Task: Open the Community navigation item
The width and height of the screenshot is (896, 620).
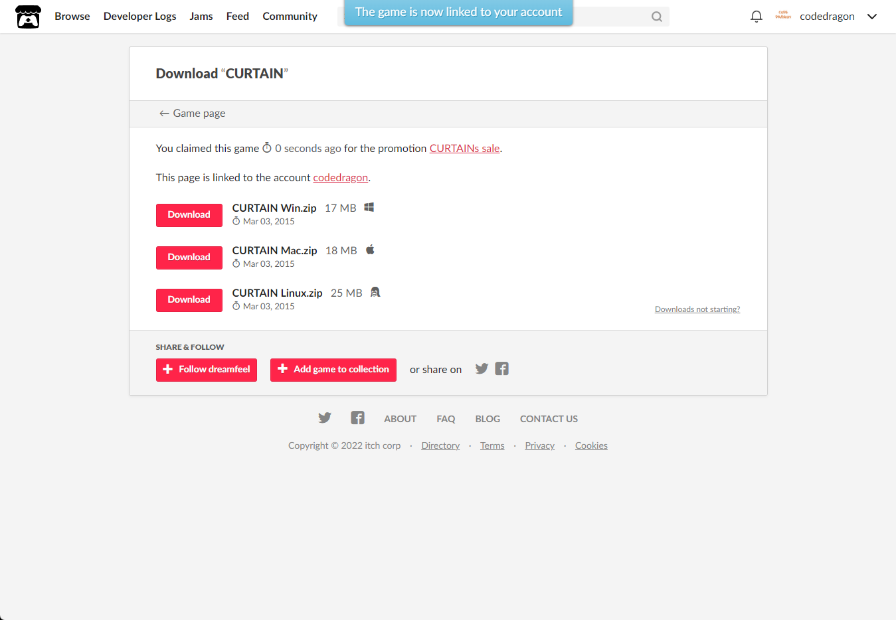Action: 290,17
